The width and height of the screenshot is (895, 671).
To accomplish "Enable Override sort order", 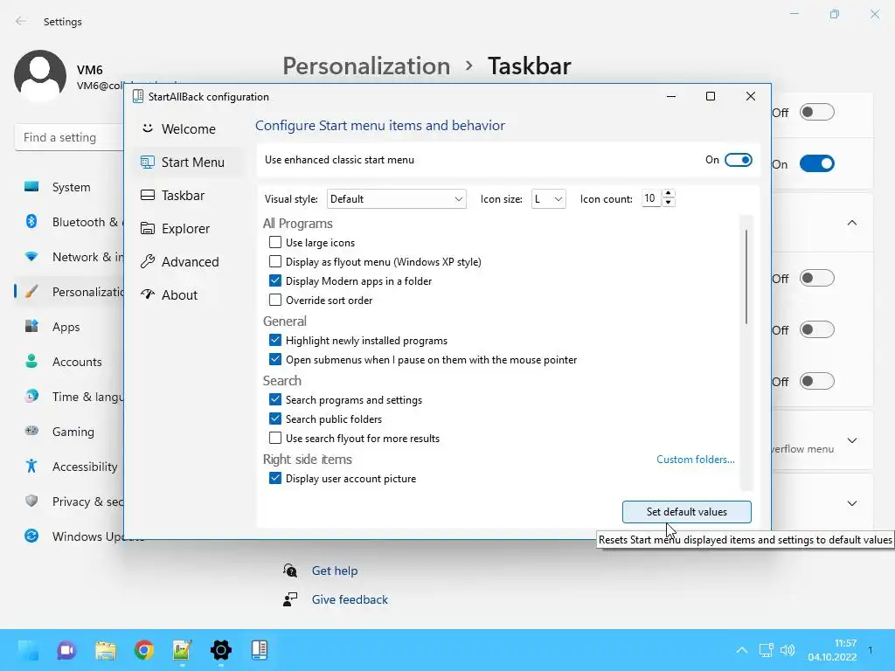I will point(275,301).
